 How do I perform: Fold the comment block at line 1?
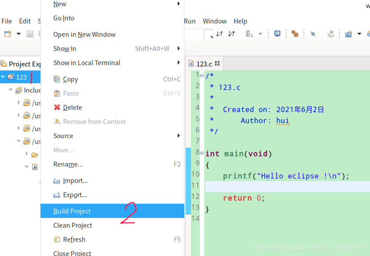[x=202, y=76]
